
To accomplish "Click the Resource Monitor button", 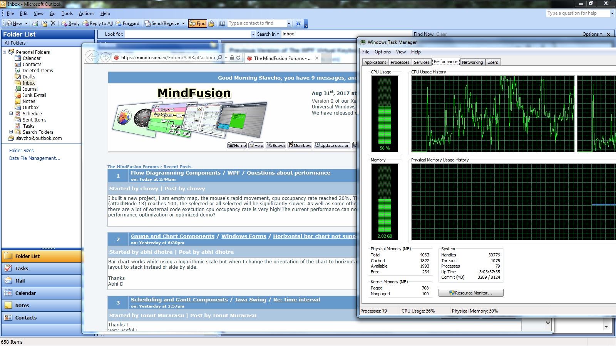I will coord(470,293).
